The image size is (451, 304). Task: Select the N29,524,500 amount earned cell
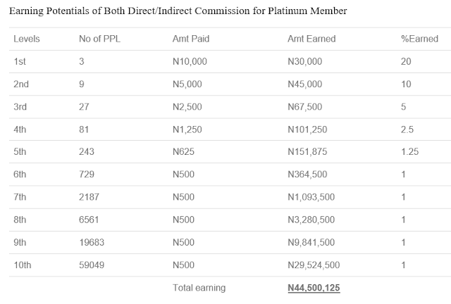point(315,265)
